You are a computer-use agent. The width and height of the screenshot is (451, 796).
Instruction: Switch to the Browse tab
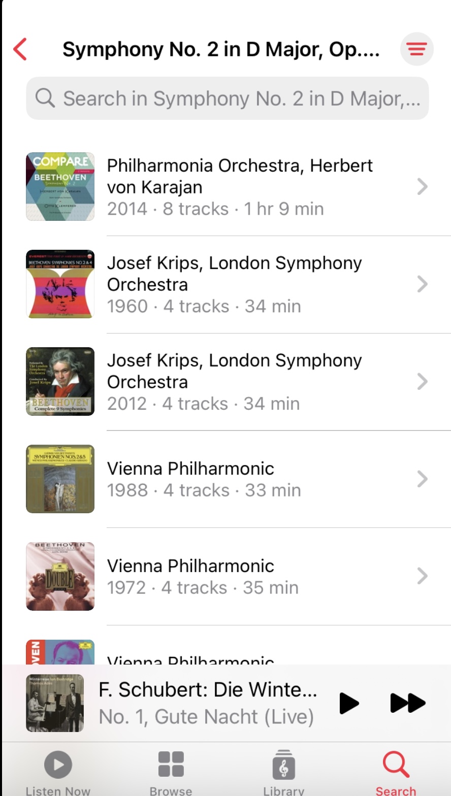[171, 772]
